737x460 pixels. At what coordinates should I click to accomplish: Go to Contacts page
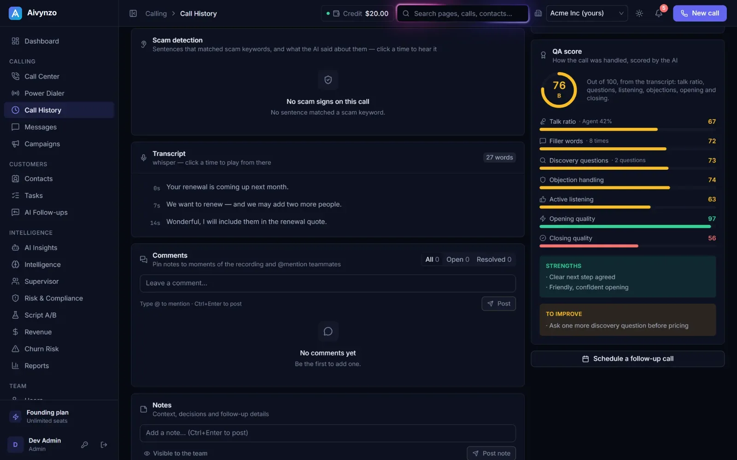pos(59,178)
